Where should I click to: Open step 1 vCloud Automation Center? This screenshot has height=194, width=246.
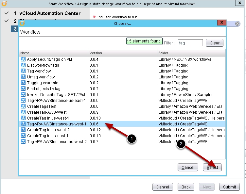(50, 13)
